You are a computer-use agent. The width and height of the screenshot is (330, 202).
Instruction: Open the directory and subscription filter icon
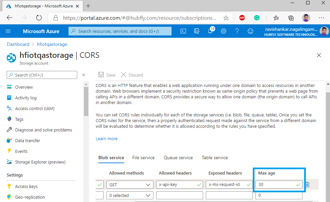[197, 31]
